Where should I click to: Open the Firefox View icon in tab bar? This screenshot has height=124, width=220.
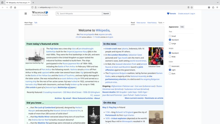coord(2,2)
